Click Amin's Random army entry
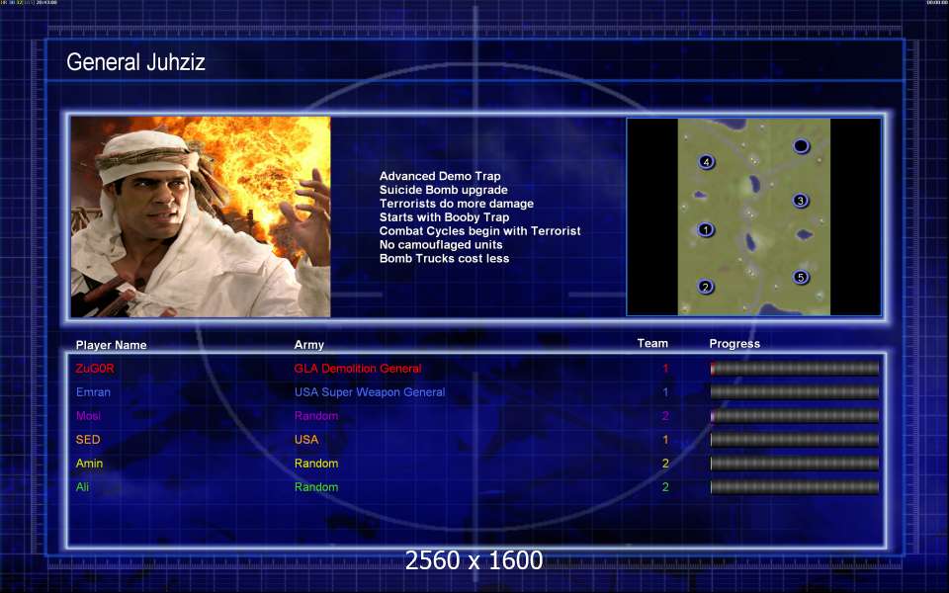 point(316,463)
